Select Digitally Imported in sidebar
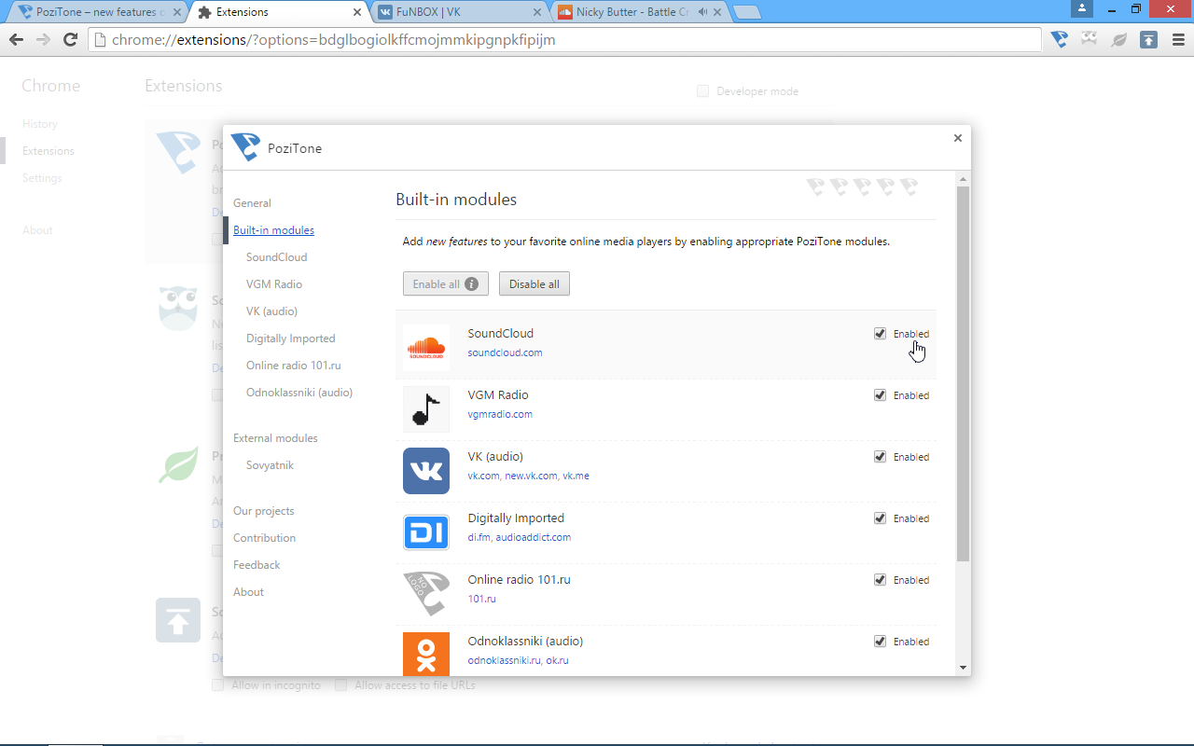Viewport: 1194px width, 746px height. click(290, 338)
